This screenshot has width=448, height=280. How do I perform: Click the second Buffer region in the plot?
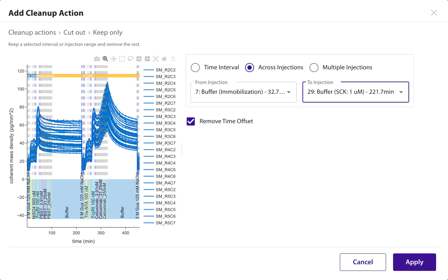coord(122,199)
